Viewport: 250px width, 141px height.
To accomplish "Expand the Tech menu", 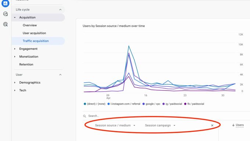I will tap(15, 90).
